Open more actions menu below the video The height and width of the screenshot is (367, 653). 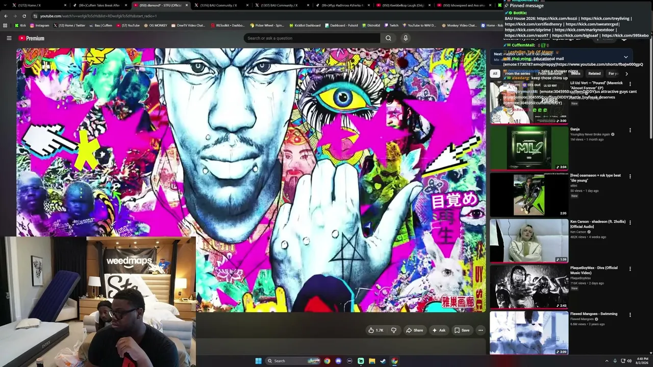coord(481,330)
